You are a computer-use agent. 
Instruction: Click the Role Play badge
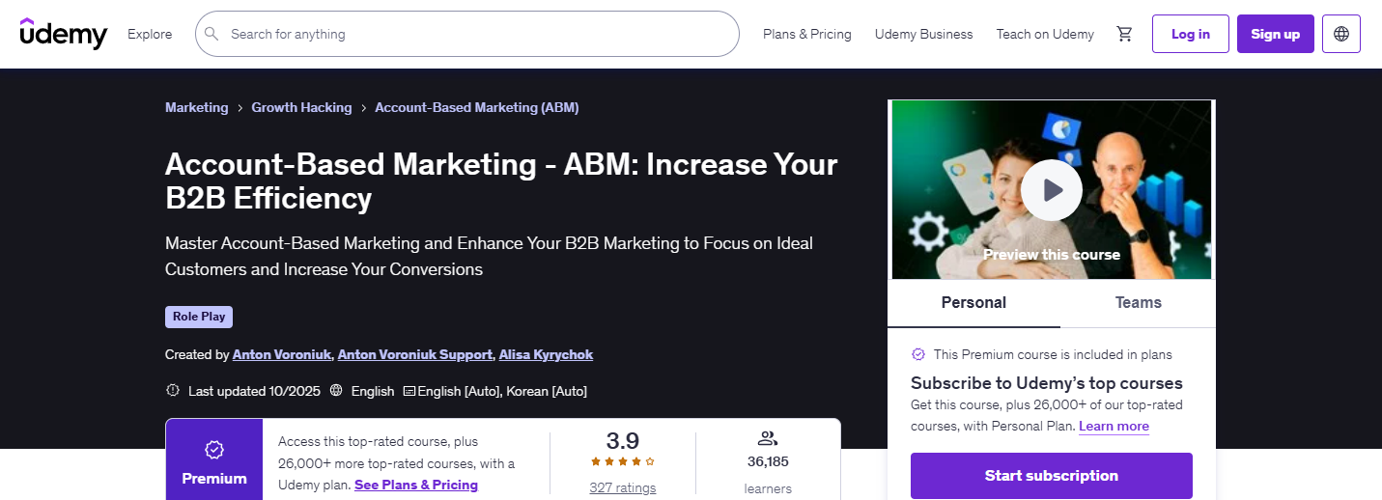[199, 317]
